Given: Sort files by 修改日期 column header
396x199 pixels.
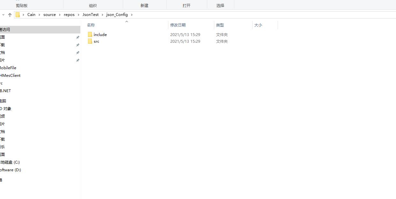Looking at the screenshot, I should click(x=178, y=25).
